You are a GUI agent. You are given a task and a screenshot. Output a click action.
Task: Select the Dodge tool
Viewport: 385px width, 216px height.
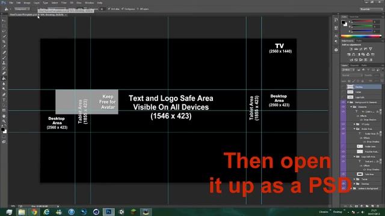coord(4,89)
